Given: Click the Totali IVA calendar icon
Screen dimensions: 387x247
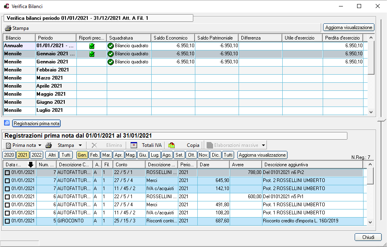Looking at the screenshot, I should coord(134,145).
